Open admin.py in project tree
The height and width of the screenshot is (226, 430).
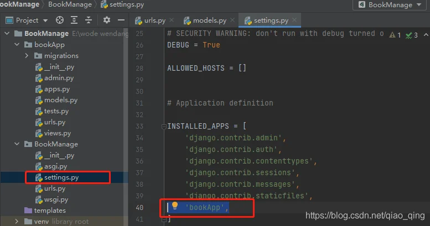(x=54, y=78)
